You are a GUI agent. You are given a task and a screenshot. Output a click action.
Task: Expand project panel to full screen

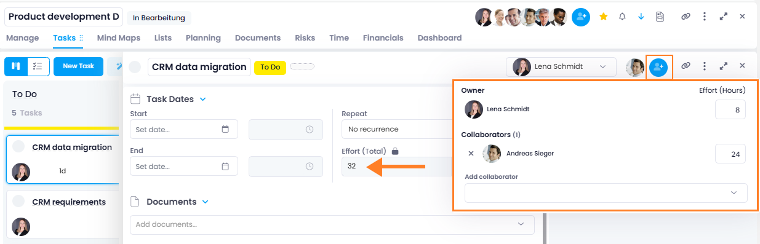[724, 17]
